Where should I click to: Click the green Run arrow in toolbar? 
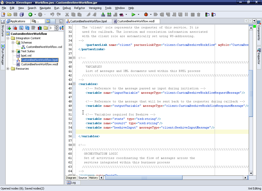pyautogui.click(x=133, y=15)
